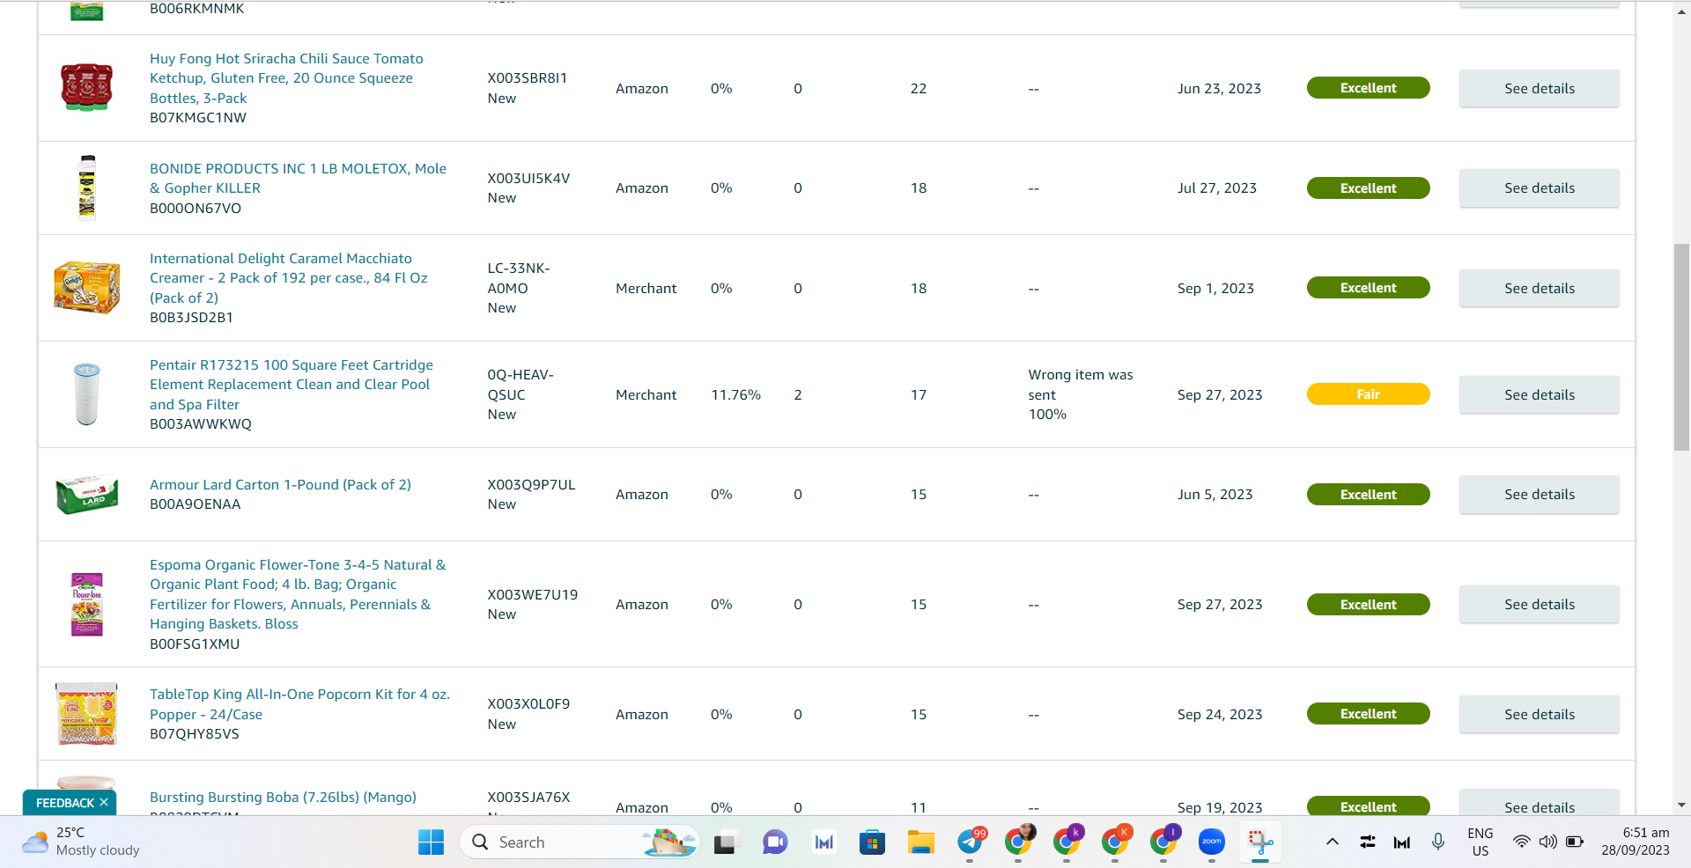Click the page's vertical scrollbar thumb
The height and width of the screenshot is (868, 1691).
[1681, 347]
